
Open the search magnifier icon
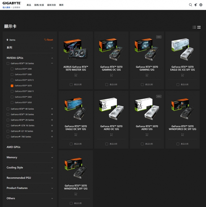tap(190, 5)
